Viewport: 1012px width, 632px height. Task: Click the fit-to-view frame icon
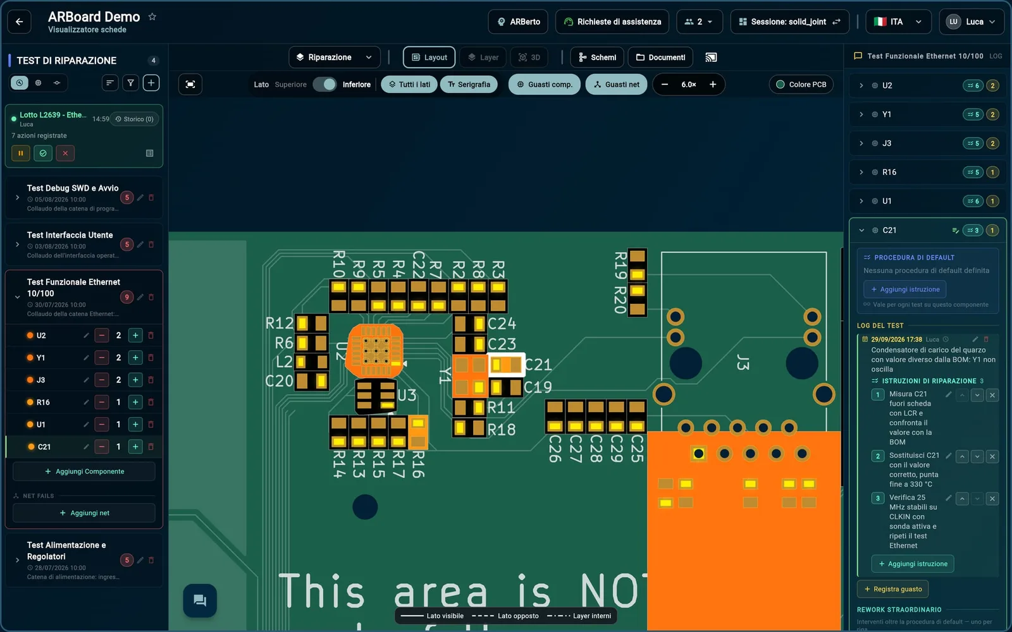coord(190,84)
